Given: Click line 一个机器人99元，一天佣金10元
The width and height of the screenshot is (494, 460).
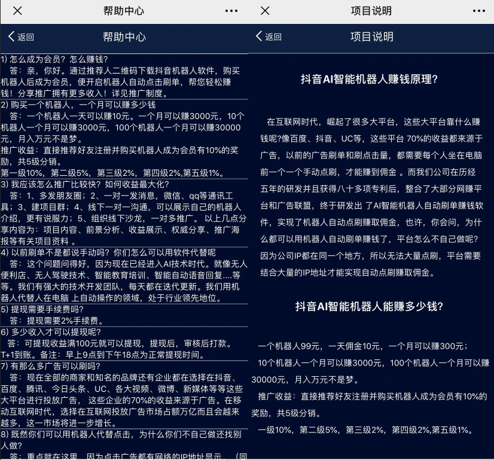Looking at the screenshot, I should coord(363,346).
